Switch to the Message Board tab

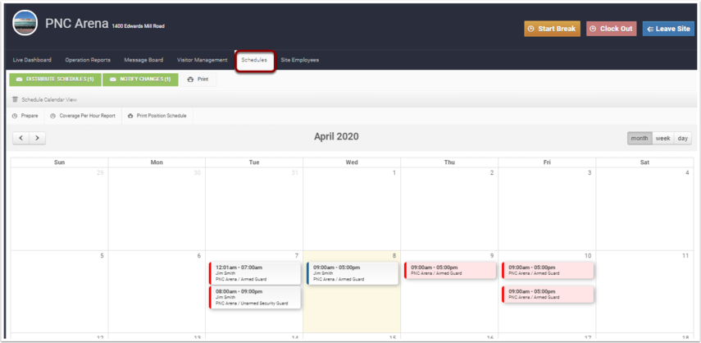click(143, 60)
